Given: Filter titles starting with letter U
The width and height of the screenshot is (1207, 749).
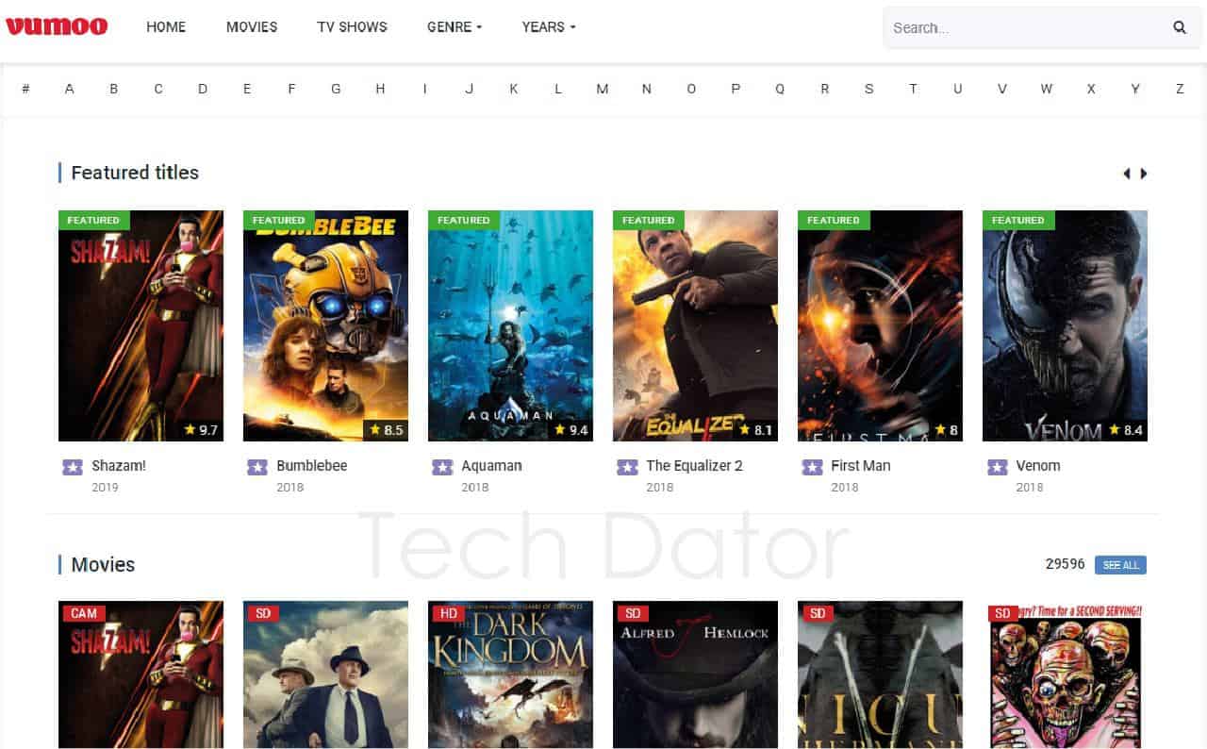Looking at the screenshot, I should click(x=958, y=89).
